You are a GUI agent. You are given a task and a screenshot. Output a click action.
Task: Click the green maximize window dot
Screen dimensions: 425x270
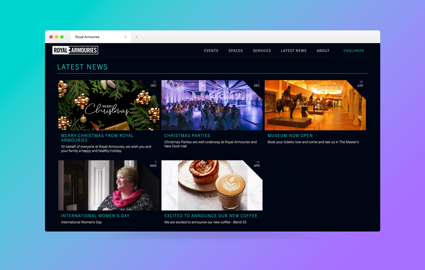click(x=62, y=37)
